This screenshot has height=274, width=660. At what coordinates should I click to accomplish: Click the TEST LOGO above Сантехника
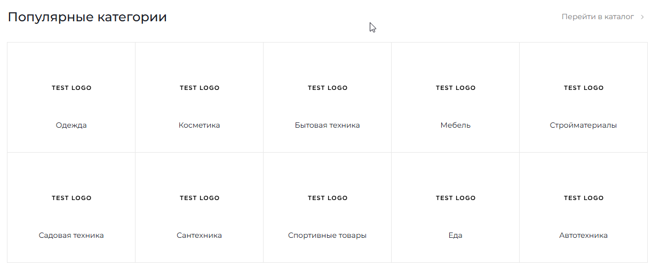pyautogui.click(x=200, y=198)
